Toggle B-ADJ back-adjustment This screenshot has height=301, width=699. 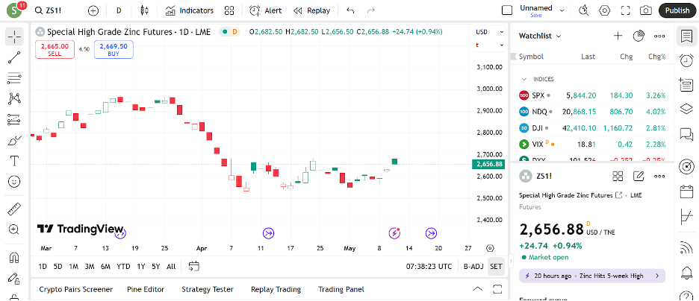click(x=473, y=266)
